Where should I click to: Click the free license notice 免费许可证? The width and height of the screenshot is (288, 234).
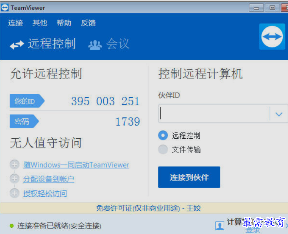pos(148,208)
